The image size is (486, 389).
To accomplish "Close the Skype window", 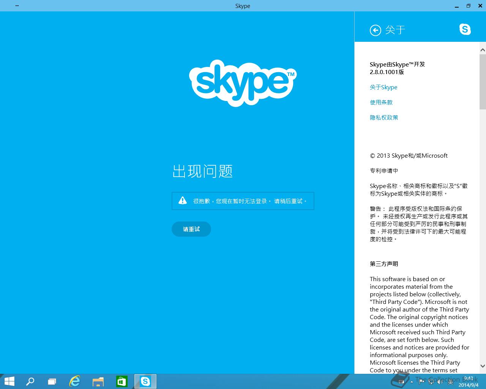I will click(480, 6).
